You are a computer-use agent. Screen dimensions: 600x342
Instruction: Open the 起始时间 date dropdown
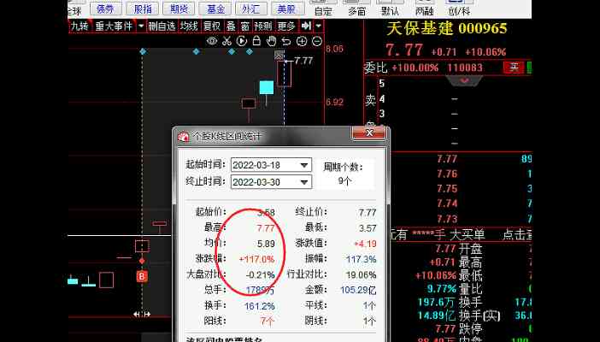pos(303,166)
